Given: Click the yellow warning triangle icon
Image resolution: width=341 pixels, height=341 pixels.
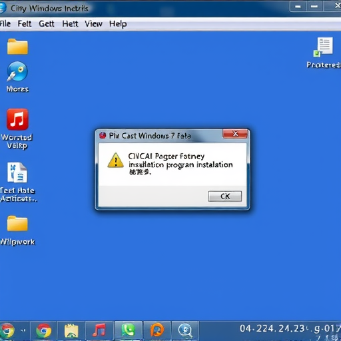Looking at the screenshot, I should (115, 160).
